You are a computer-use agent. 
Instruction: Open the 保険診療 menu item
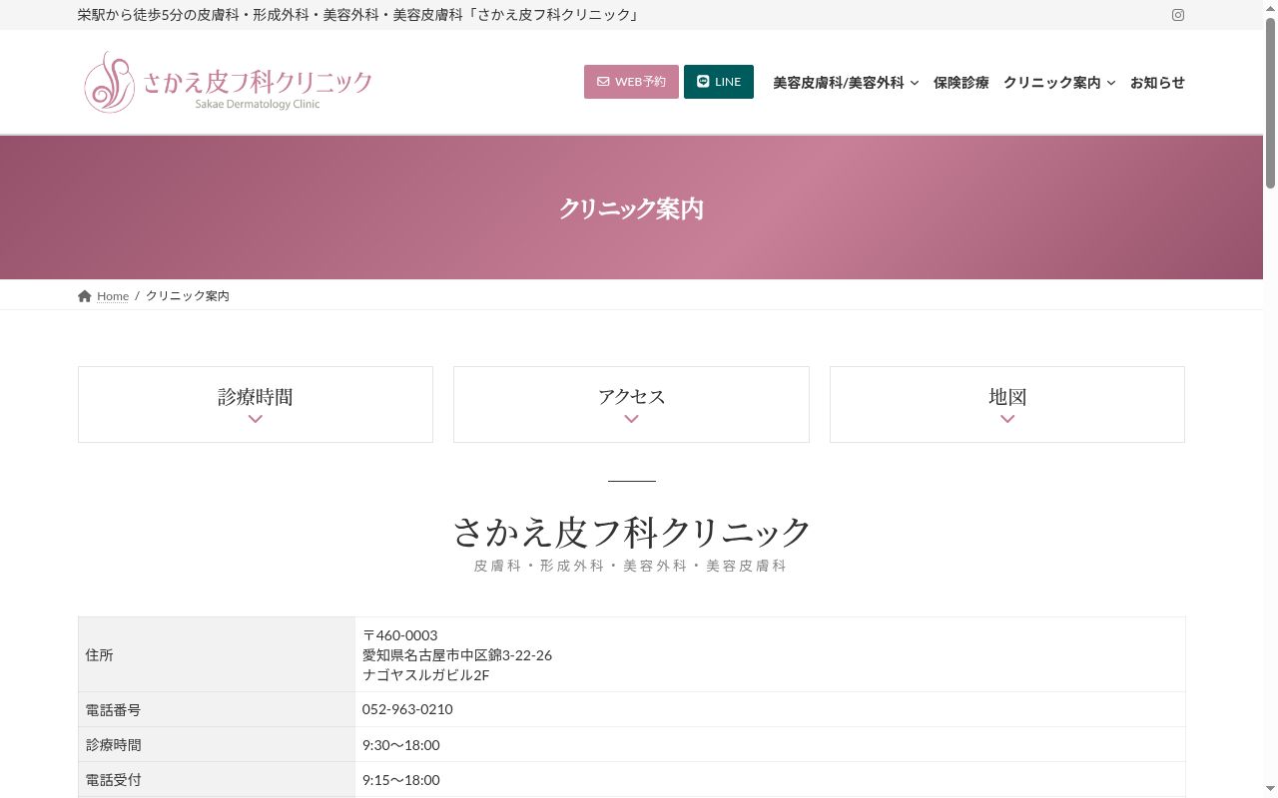961,83
